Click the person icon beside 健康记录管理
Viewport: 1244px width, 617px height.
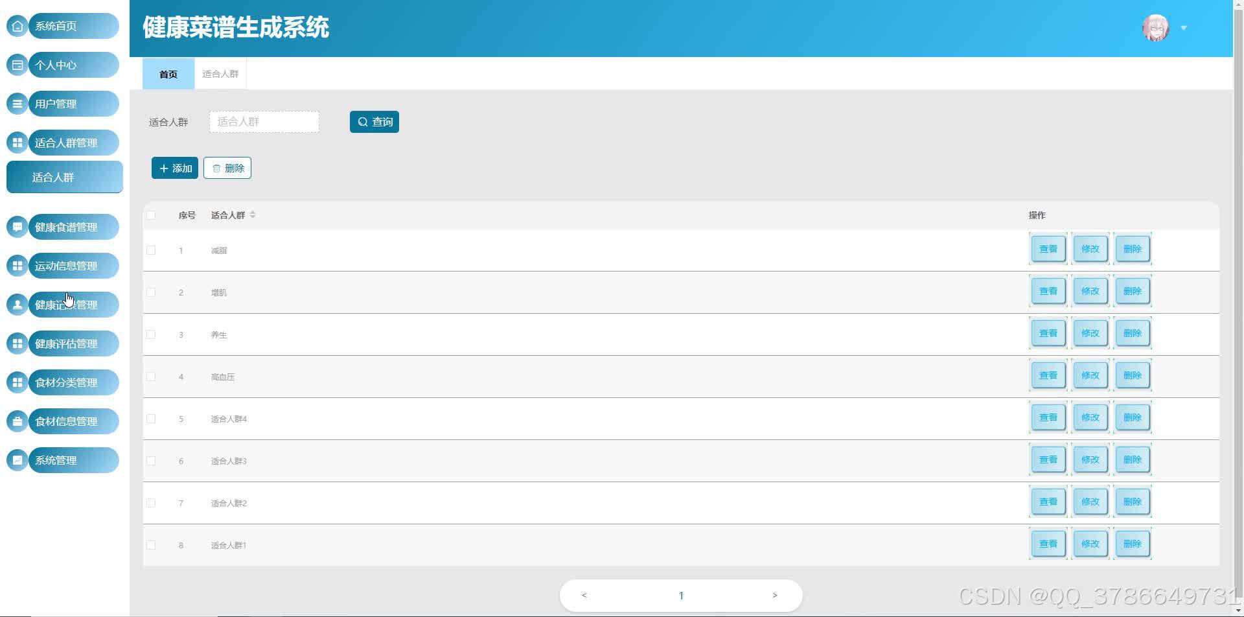point(17,305)
